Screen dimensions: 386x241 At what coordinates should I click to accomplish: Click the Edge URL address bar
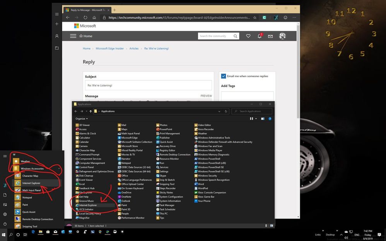click(179, 17)
